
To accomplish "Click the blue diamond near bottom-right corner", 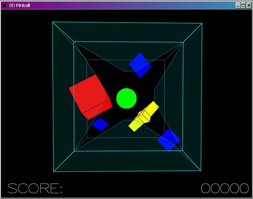I will click(169, 140).
